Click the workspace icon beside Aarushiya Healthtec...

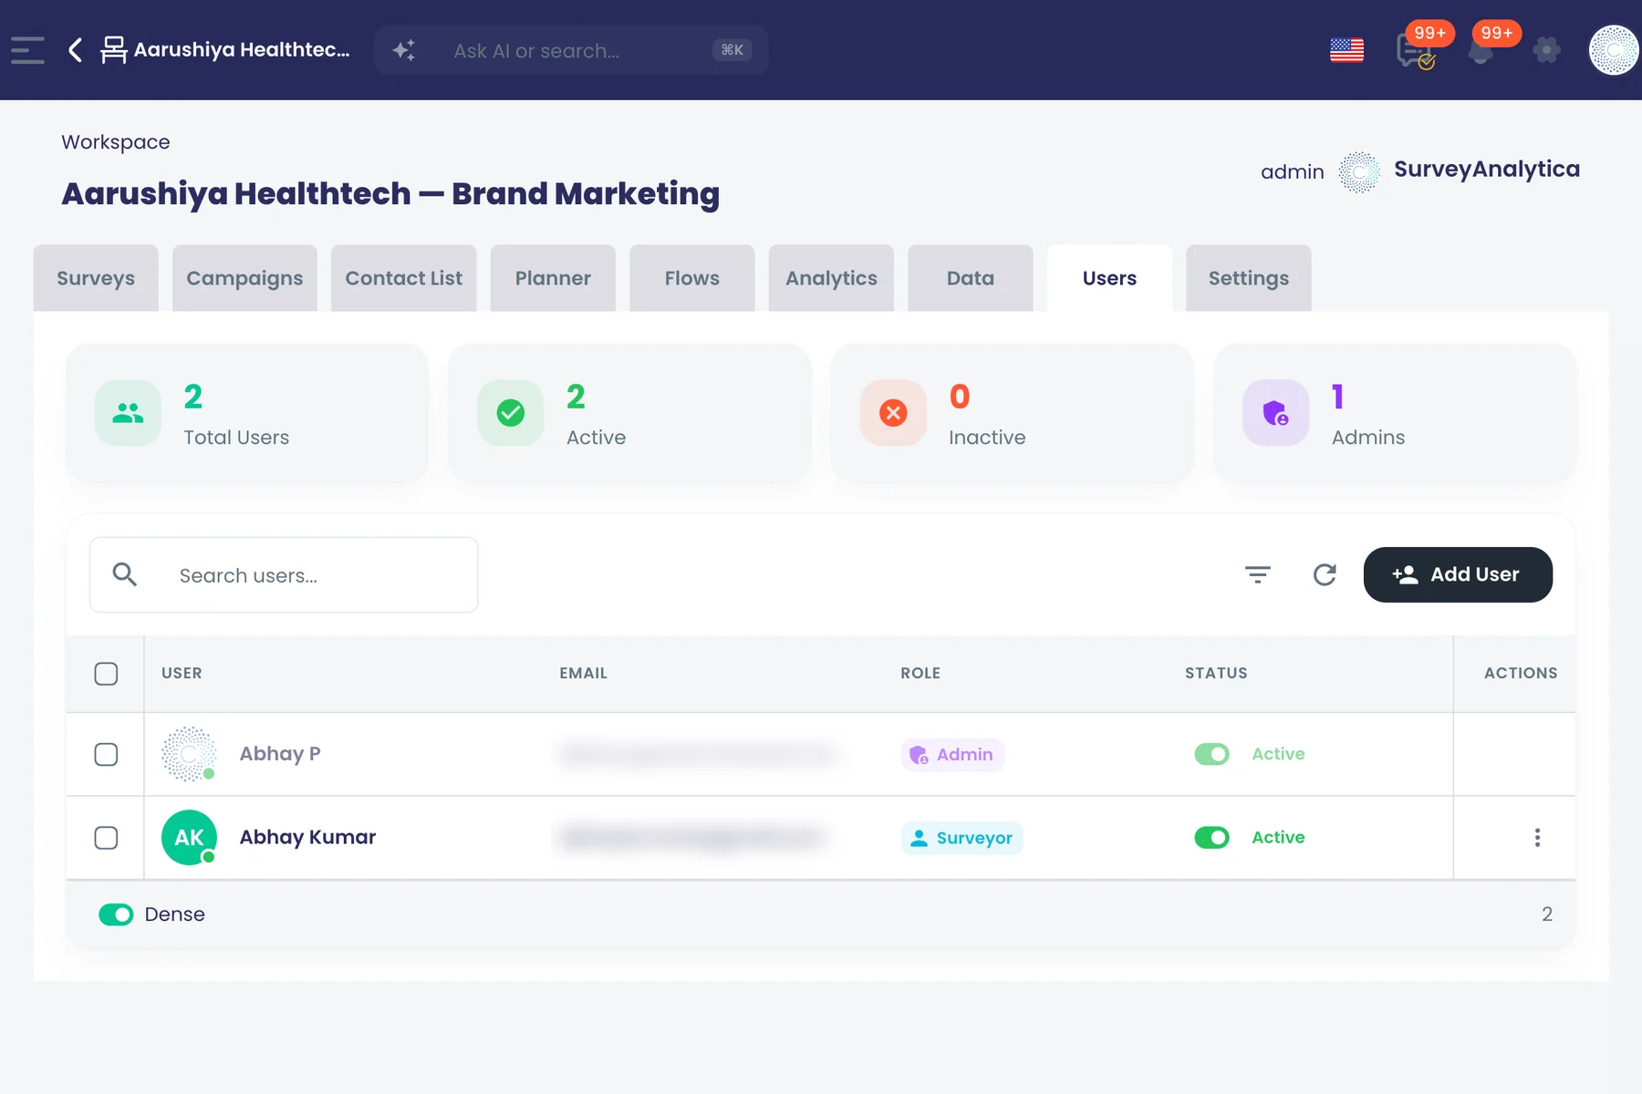tap(113, 50)
